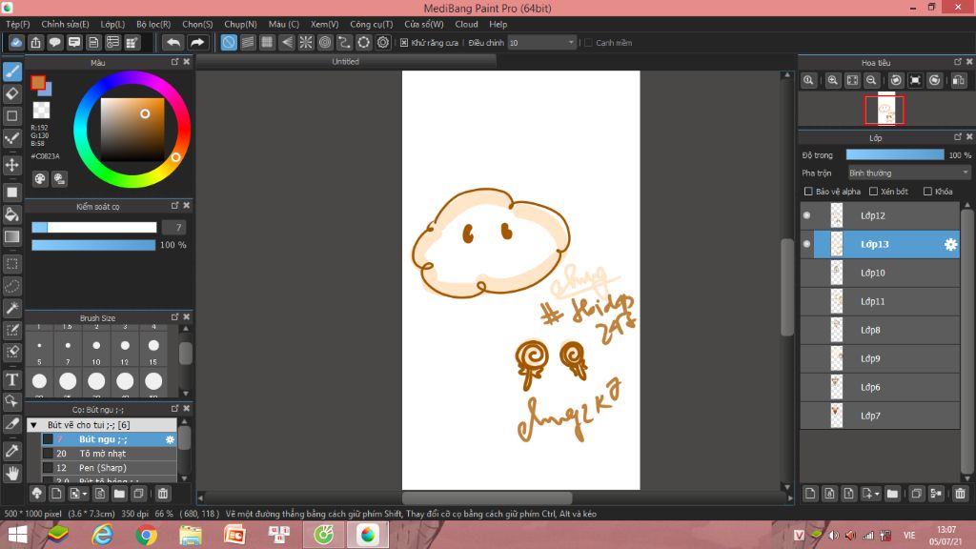Select the Lớp7 layer
This screenshot has width=976, height=549.
[x=880, y=416]
